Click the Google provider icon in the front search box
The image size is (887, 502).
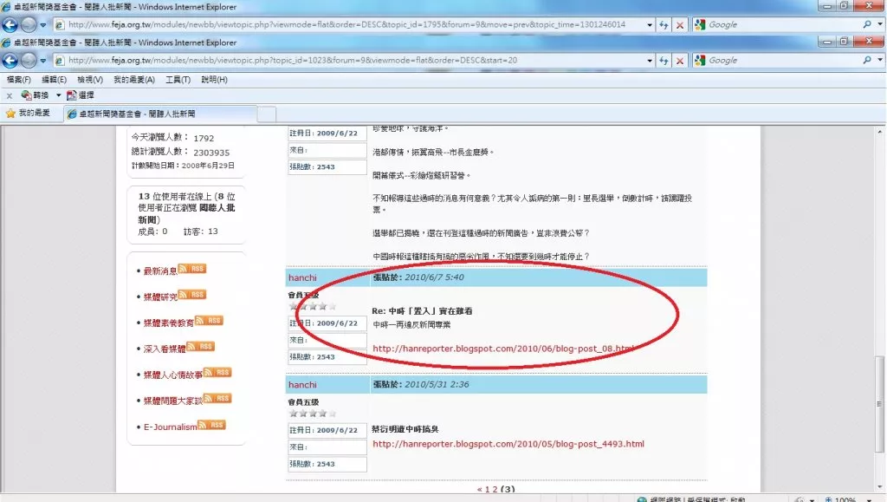[700, 60]
